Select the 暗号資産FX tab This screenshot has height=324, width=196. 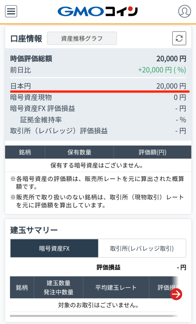[x=54, y=248]
